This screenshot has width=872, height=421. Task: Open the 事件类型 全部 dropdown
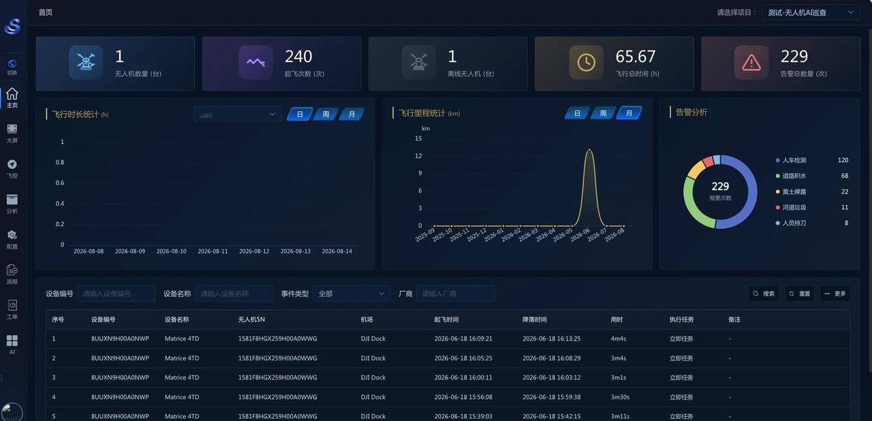click(x=352, y=294)
